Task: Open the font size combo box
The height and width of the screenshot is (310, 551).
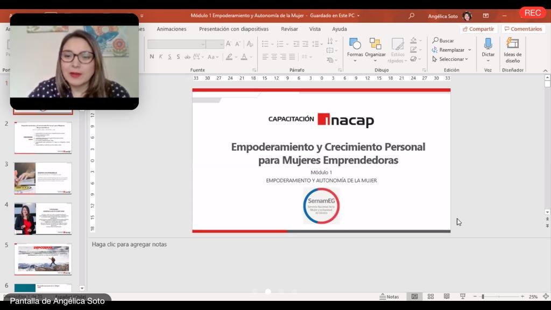Action: click(215, 44)
